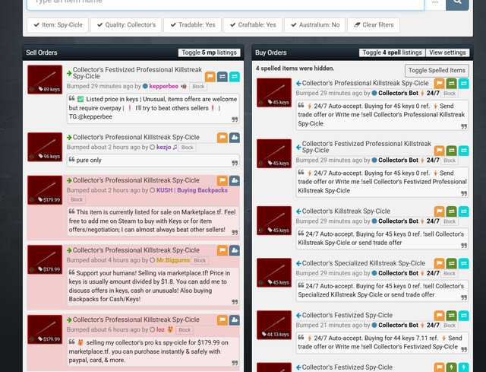Viewport: 486px width, 372px height.
Task: Open KUSH | Buying Backpacks profile link
Action: point(192,190)
